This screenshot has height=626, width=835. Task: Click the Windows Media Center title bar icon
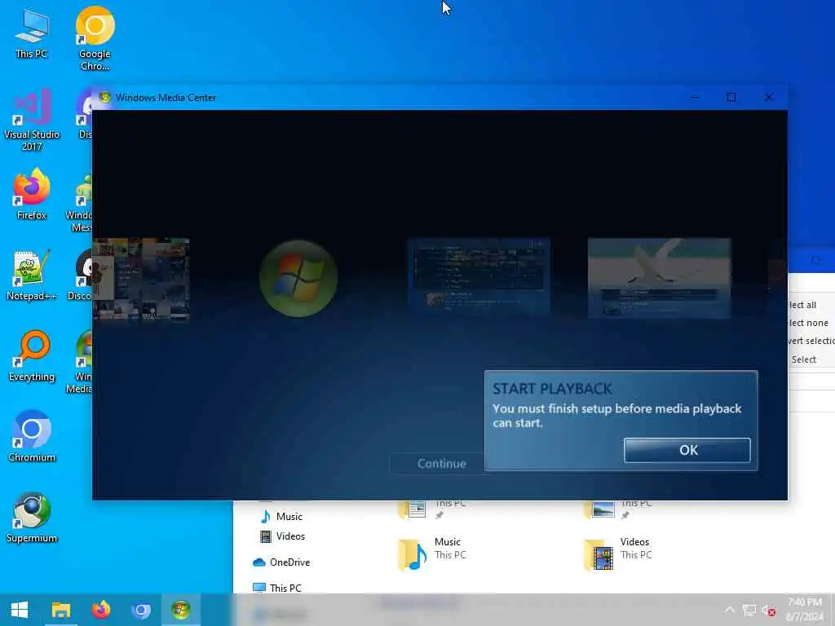click(104, 98)
